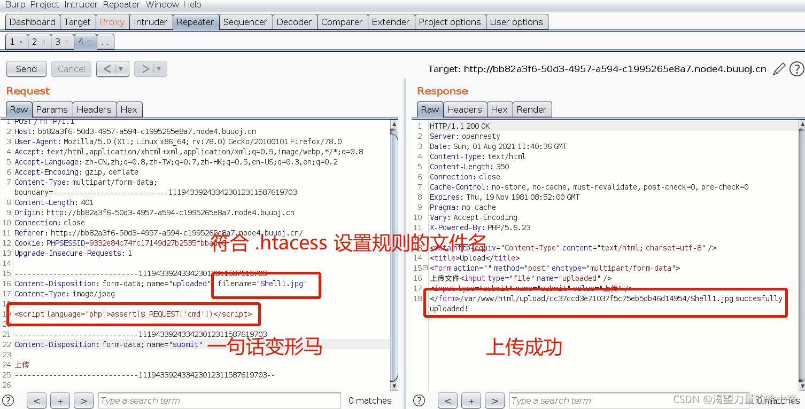The image size is (805, 409).
Task: Click the Cancel button
Action: click(71, 69)
